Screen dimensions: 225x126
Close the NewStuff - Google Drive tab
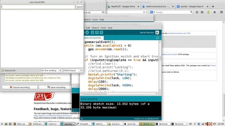(138, 7)
